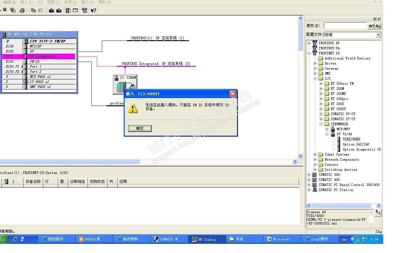Image resolution: width=405 pixels, height=253 pixels.
Task: Expand the SIMATIC PC Station node
Action: (x=309, y=190)
